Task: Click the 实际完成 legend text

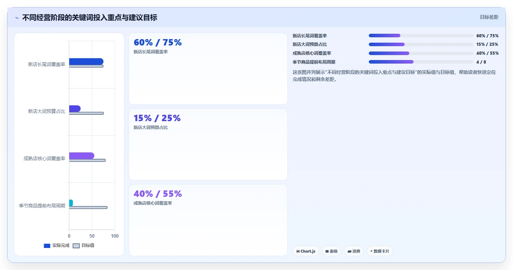Action: pos(61,246)
